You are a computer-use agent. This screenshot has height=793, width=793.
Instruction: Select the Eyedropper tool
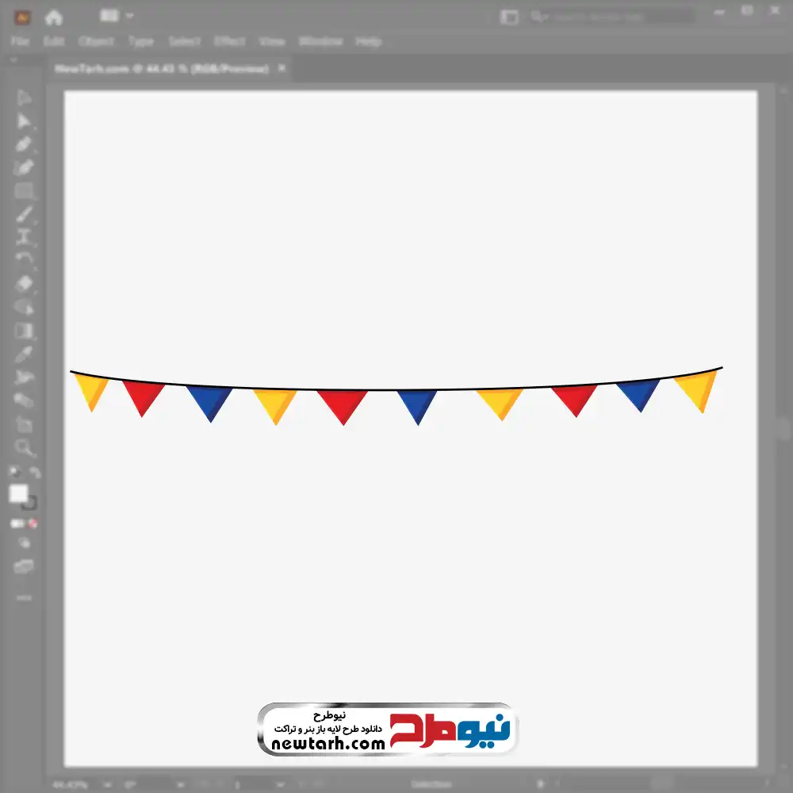pos(24,354)
